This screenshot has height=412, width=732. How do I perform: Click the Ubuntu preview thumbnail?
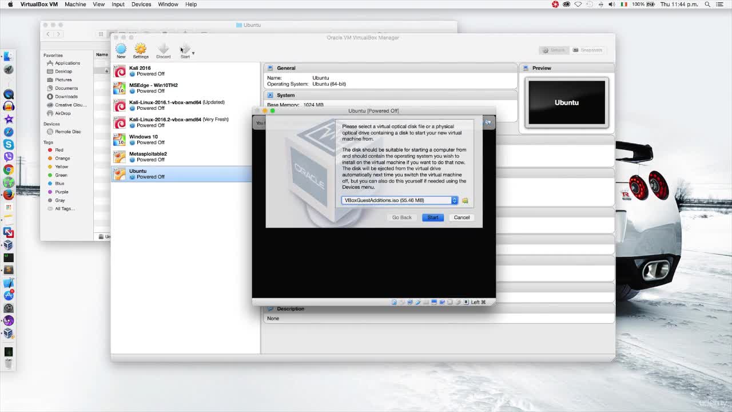[x=567, y=102]
